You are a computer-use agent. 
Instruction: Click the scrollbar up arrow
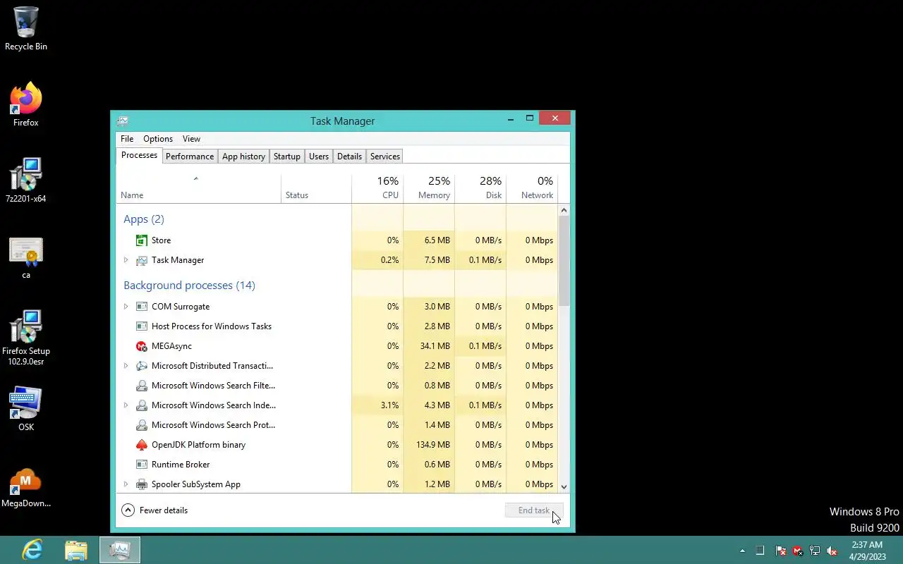564,210
